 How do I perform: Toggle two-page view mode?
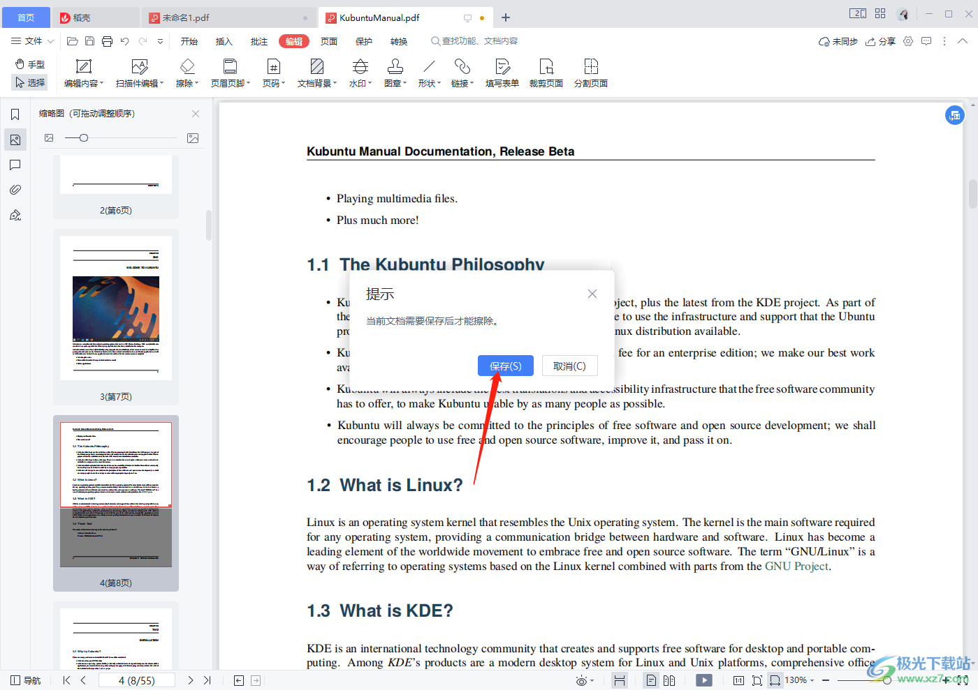pyautogui.click(x=669, y=680)
